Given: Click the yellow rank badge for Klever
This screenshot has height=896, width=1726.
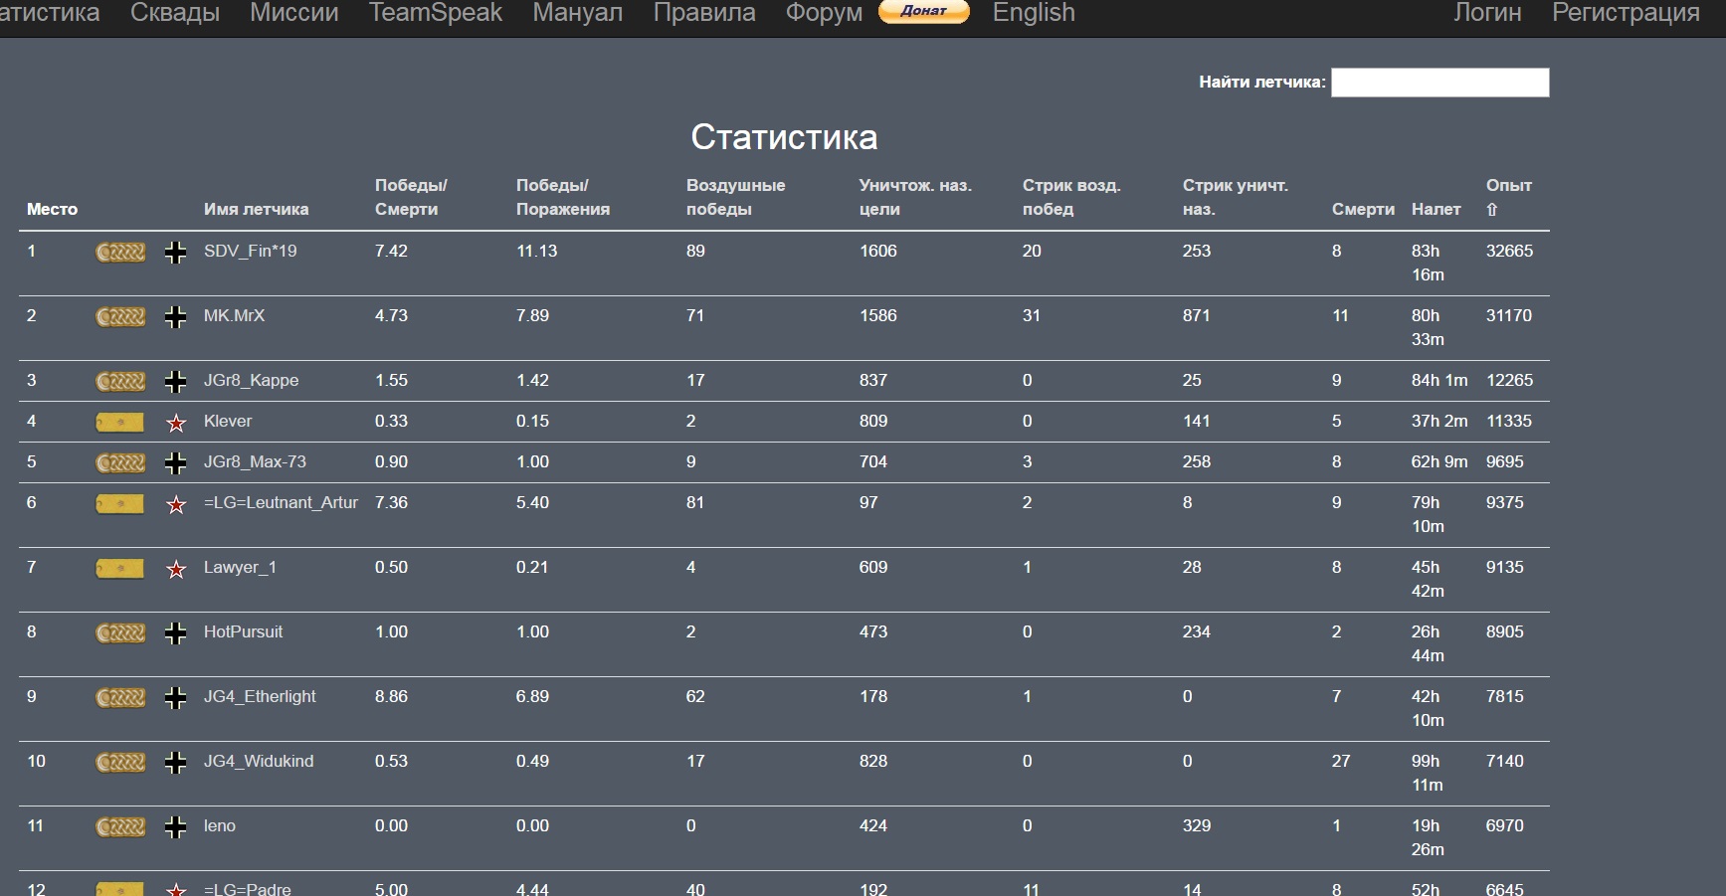Looking at the screenshot, I should (119, 423).
